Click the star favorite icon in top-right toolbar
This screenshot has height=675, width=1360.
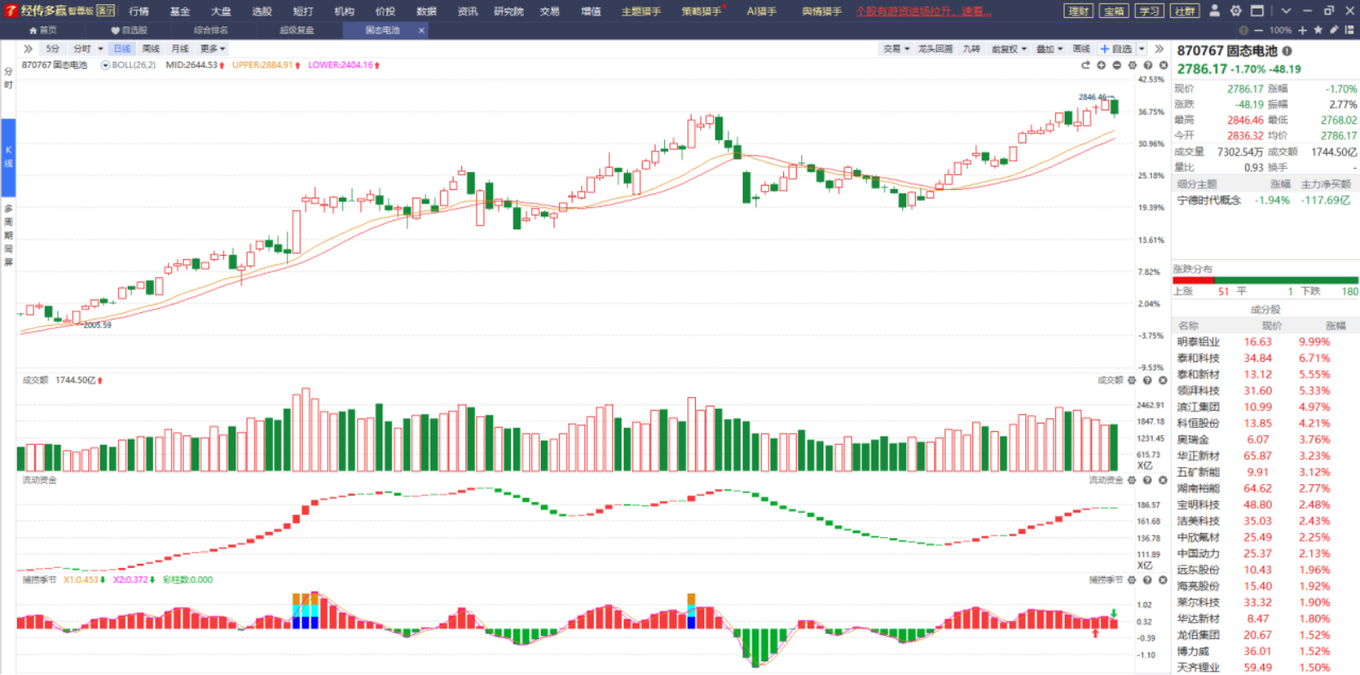tap(1318, 30)
